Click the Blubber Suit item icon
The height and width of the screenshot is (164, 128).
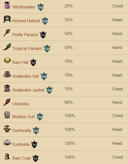point(7,115)
